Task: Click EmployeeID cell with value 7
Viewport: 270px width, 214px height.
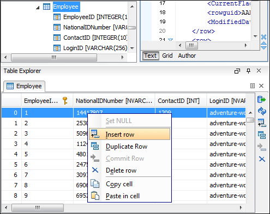Action: (47, 175)
